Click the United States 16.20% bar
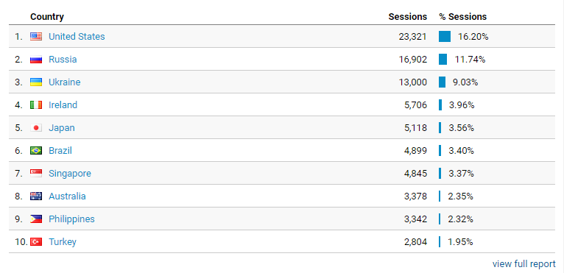This screenshot has height=273, width=564. [445, 36]
